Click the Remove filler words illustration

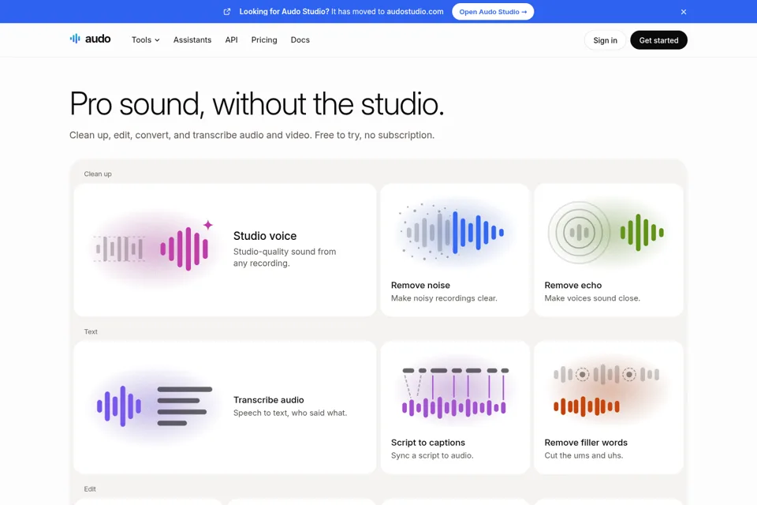click(607, 391)
